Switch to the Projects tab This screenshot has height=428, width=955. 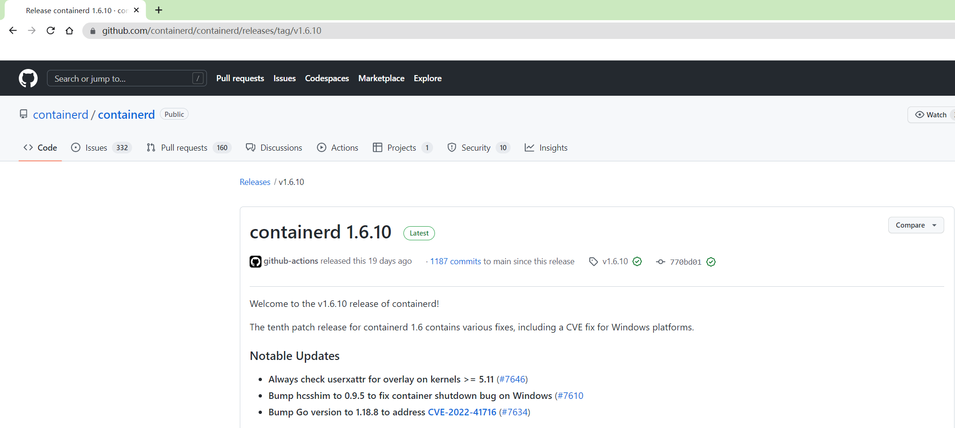[x=403, y=147]
